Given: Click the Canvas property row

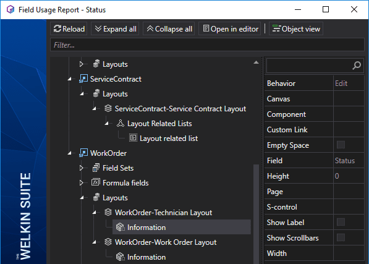Looking at the screenshot, I should click(x=315, y=99).
